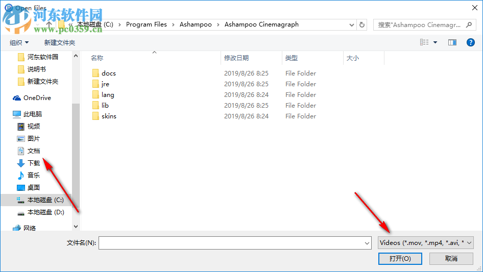Click 新建文件夹 button

(x=59, y=42)
